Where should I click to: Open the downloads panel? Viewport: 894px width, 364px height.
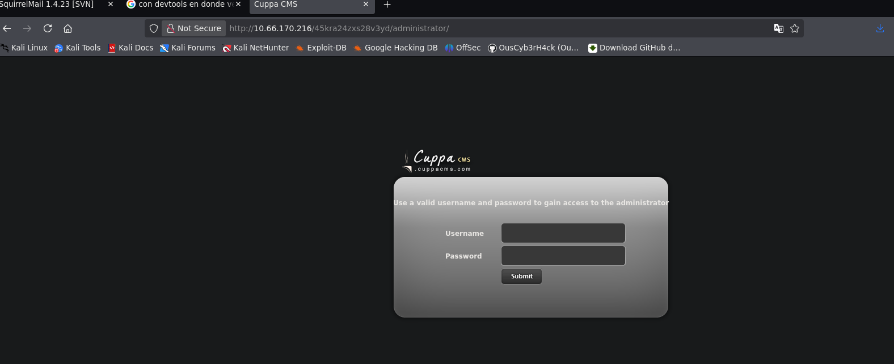880,28
